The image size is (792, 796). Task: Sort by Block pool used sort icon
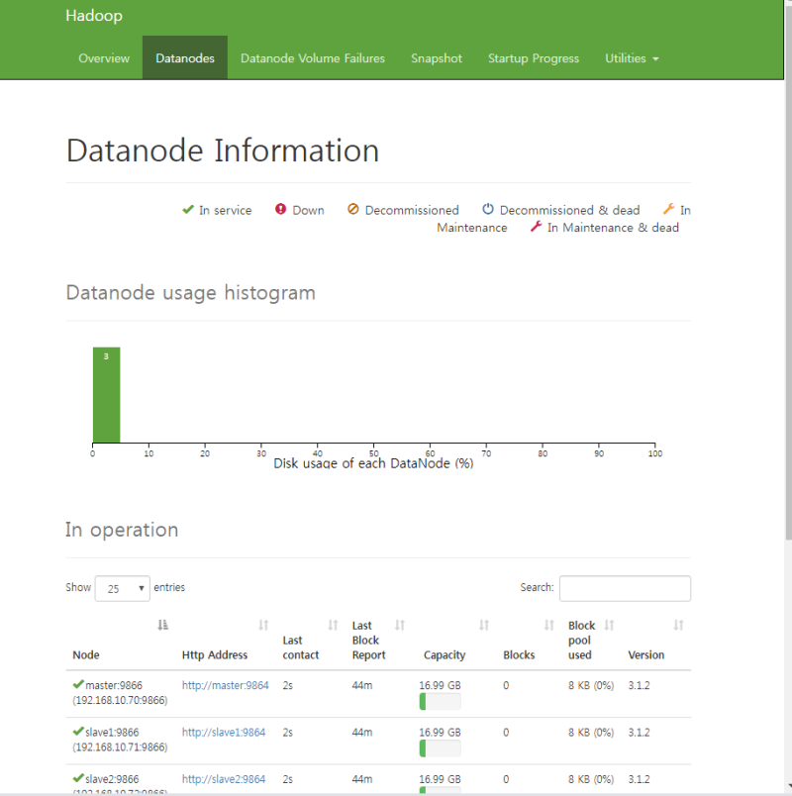click(609, 625)
